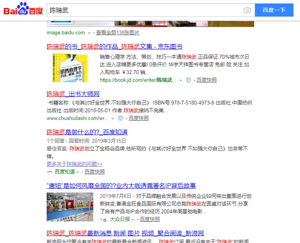300x243 pixels.
Task: Open 更多关于陈瑞武的问题 link
Action: (75, 164)
